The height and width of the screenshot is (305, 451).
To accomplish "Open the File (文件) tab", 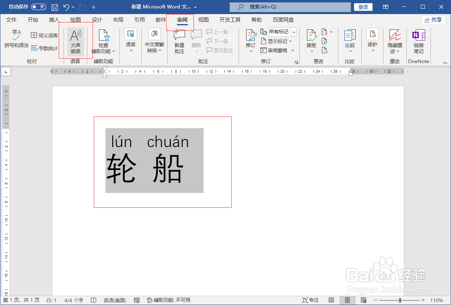I will pyautogui.click(x=11, y=20).
